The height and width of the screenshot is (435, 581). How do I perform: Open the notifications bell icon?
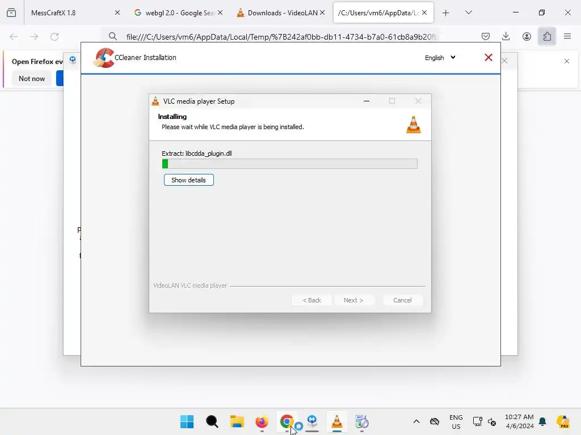coord(542,421)
